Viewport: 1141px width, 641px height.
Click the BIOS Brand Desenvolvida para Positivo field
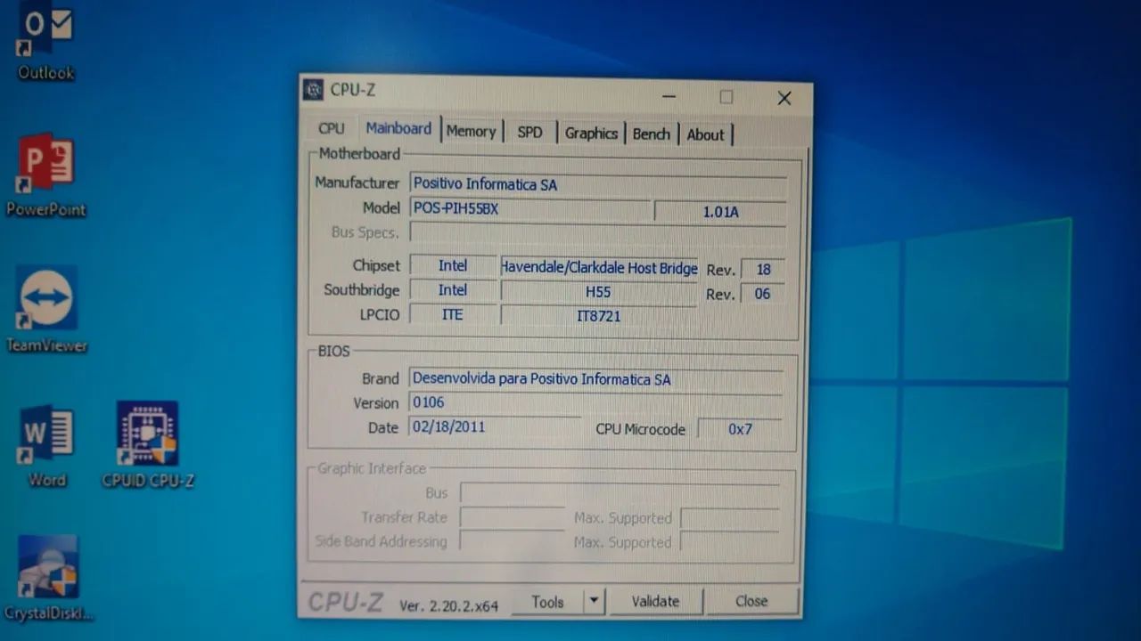click(x=595, y=379)
